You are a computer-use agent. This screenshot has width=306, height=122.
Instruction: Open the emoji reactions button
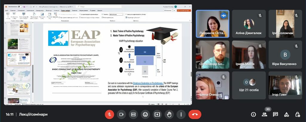click(x=145, y=114)
